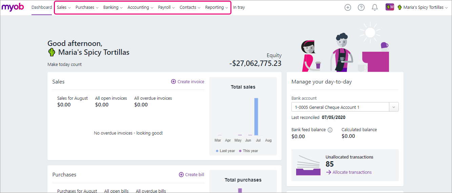
Task: Click the Create invoice link
Action: click(188, 81)
